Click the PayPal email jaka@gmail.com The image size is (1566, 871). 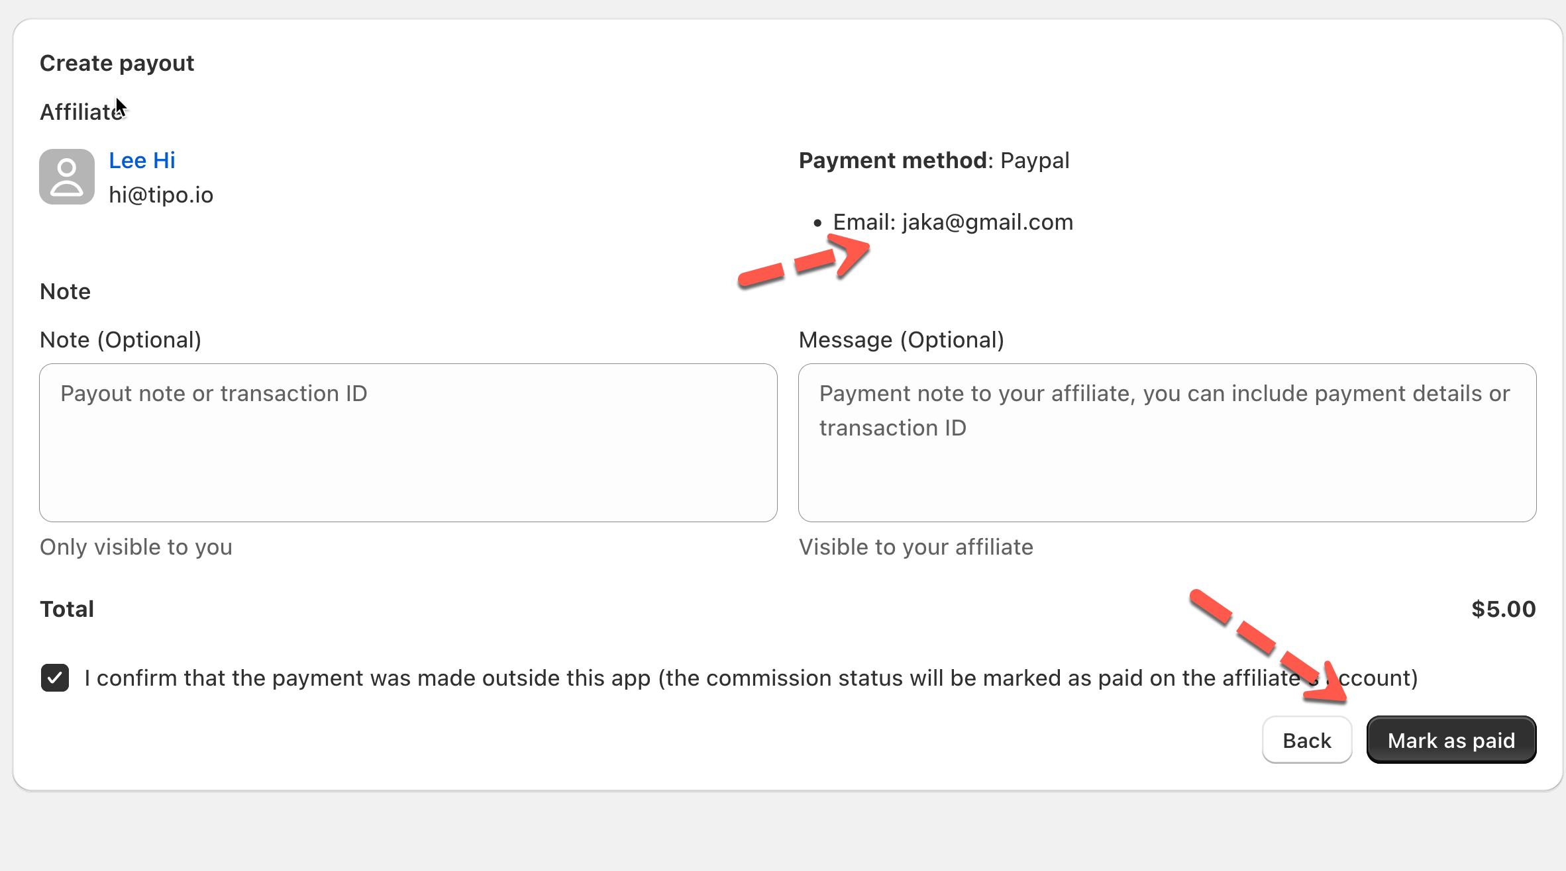click(x=987, y=222)
